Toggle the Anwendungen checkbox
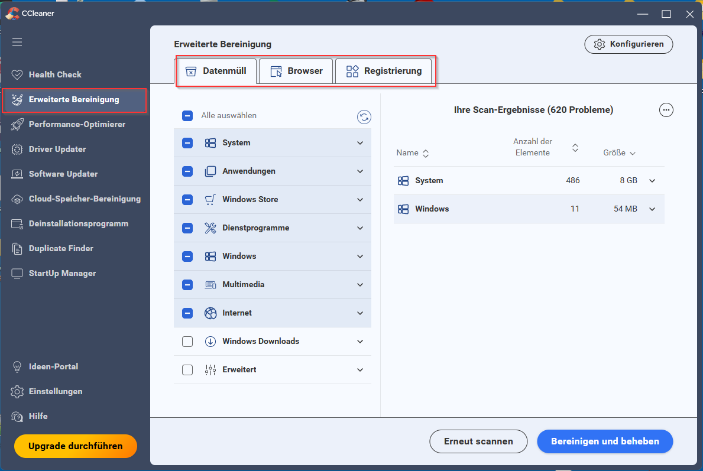This screenshot has width=703, height=471. click(187, 171)
